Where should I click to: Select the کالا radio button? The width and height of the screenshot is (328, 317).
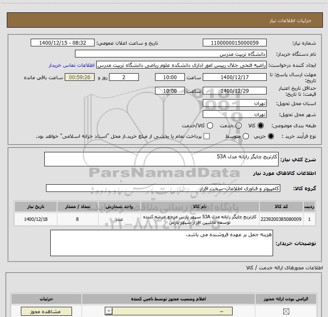(x=261, y=126)
